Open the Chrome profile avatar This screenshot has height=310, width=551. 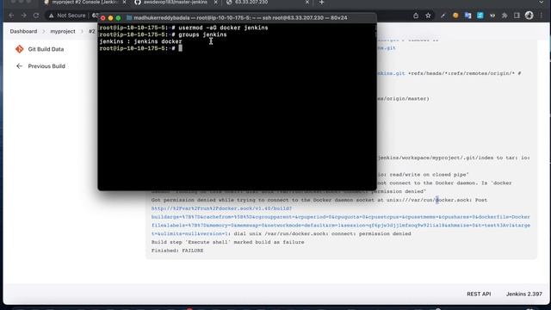pos(529,15)
